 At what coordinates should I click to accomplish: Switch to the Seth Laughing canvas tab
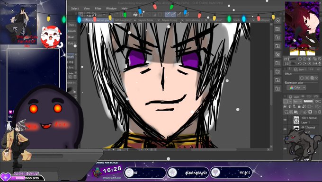(x=123, y=20)
